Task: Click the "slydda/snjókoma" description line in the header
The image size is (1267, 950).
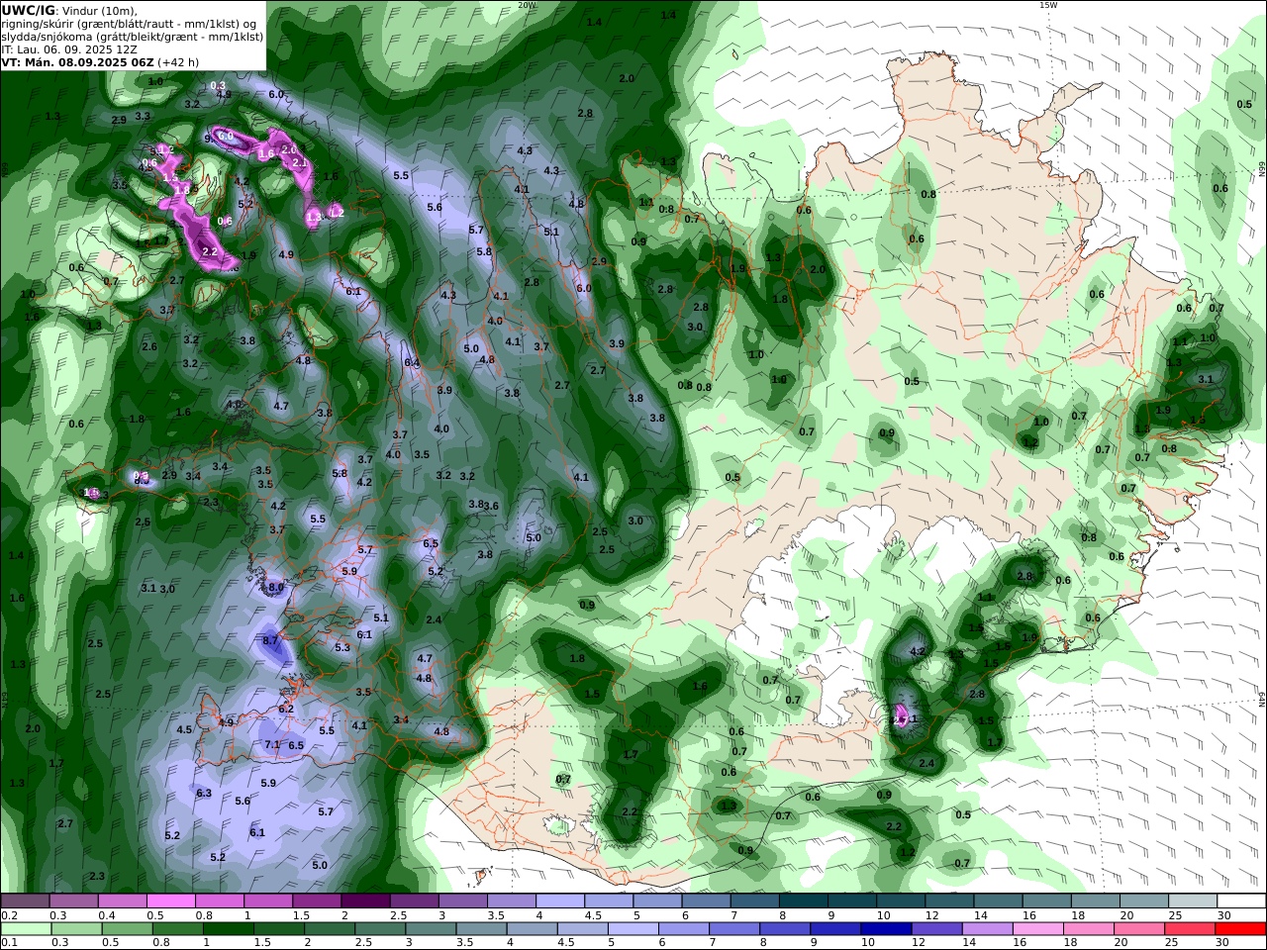Action: [x=133, y=37]
